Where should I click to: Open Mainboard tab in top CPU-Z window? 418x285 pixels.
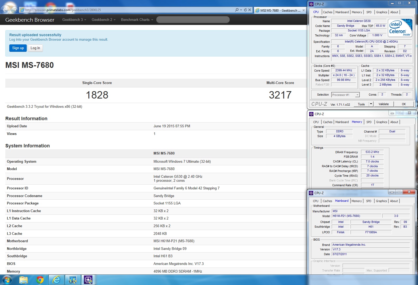[342, 12]
